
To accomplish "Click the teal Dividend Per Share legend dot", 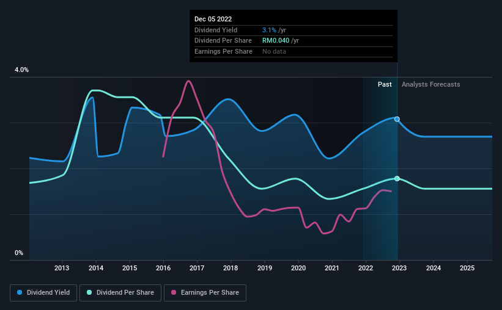I will coord(89,292).
